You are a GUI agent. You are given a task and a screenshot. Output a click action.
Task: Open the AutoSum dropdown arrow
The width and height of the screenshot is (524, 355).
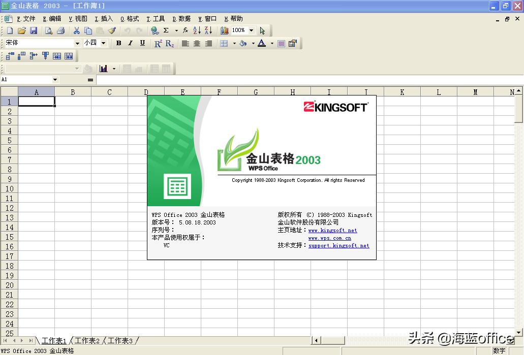point(176,30)
